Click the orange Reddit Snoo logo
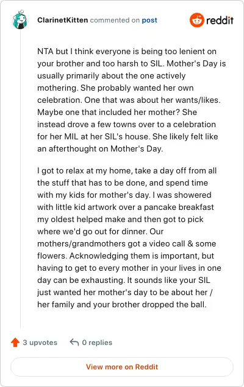The width and height of the screenshot is (244, 387). (x=197, y=20)
